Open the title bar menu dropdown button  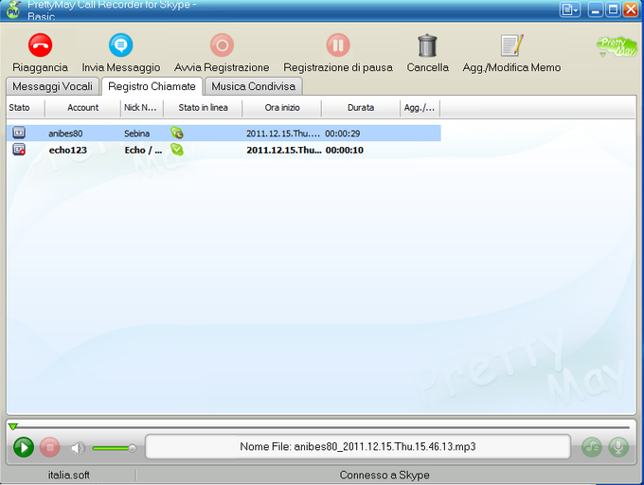(570, 9)
